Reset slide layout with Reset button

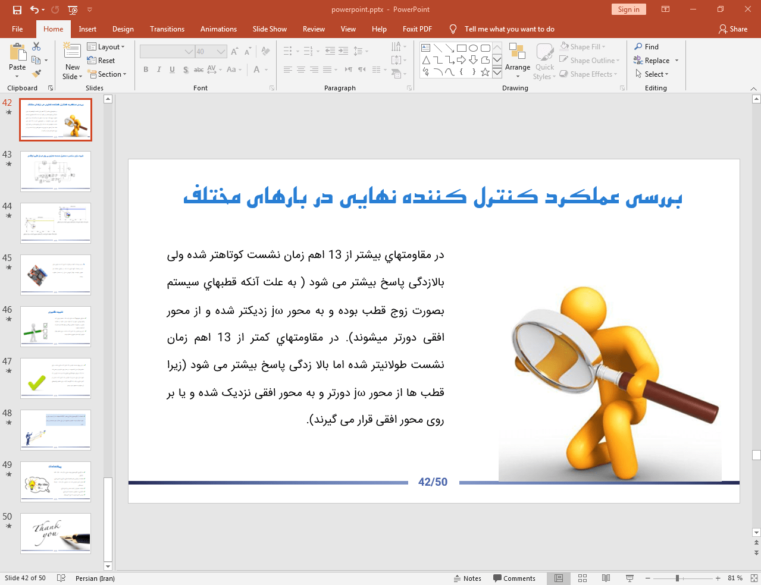(101, 61)
